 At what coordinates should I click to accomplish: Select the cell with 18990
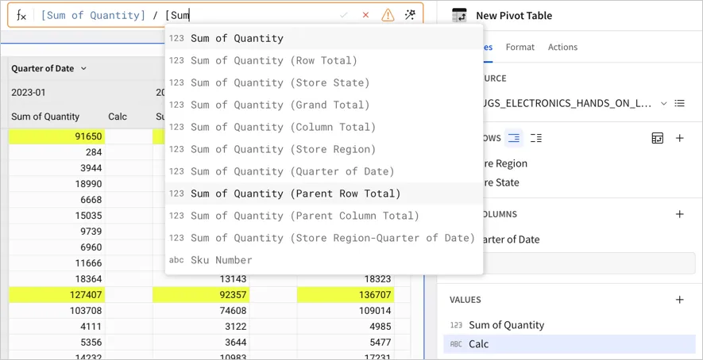tap(57, 184)
